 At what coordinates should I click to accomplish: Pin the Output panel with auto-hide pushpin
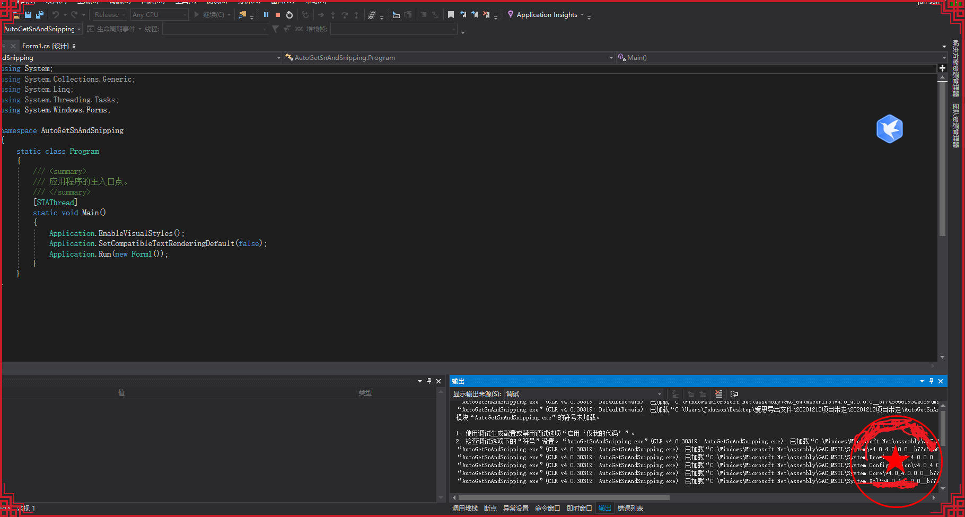(931, 381)
